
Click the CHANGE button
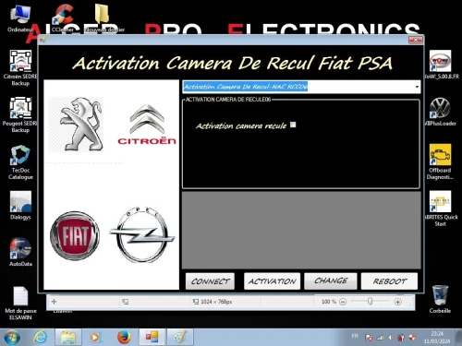[331, 280]
